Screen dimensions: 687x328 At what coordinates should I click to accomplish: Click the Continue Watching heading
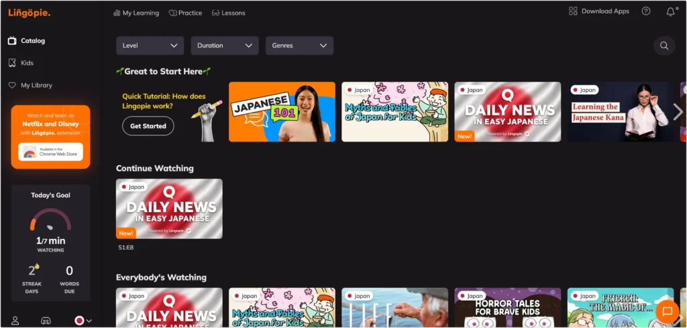pyautogui.click(x=155, y=168)
